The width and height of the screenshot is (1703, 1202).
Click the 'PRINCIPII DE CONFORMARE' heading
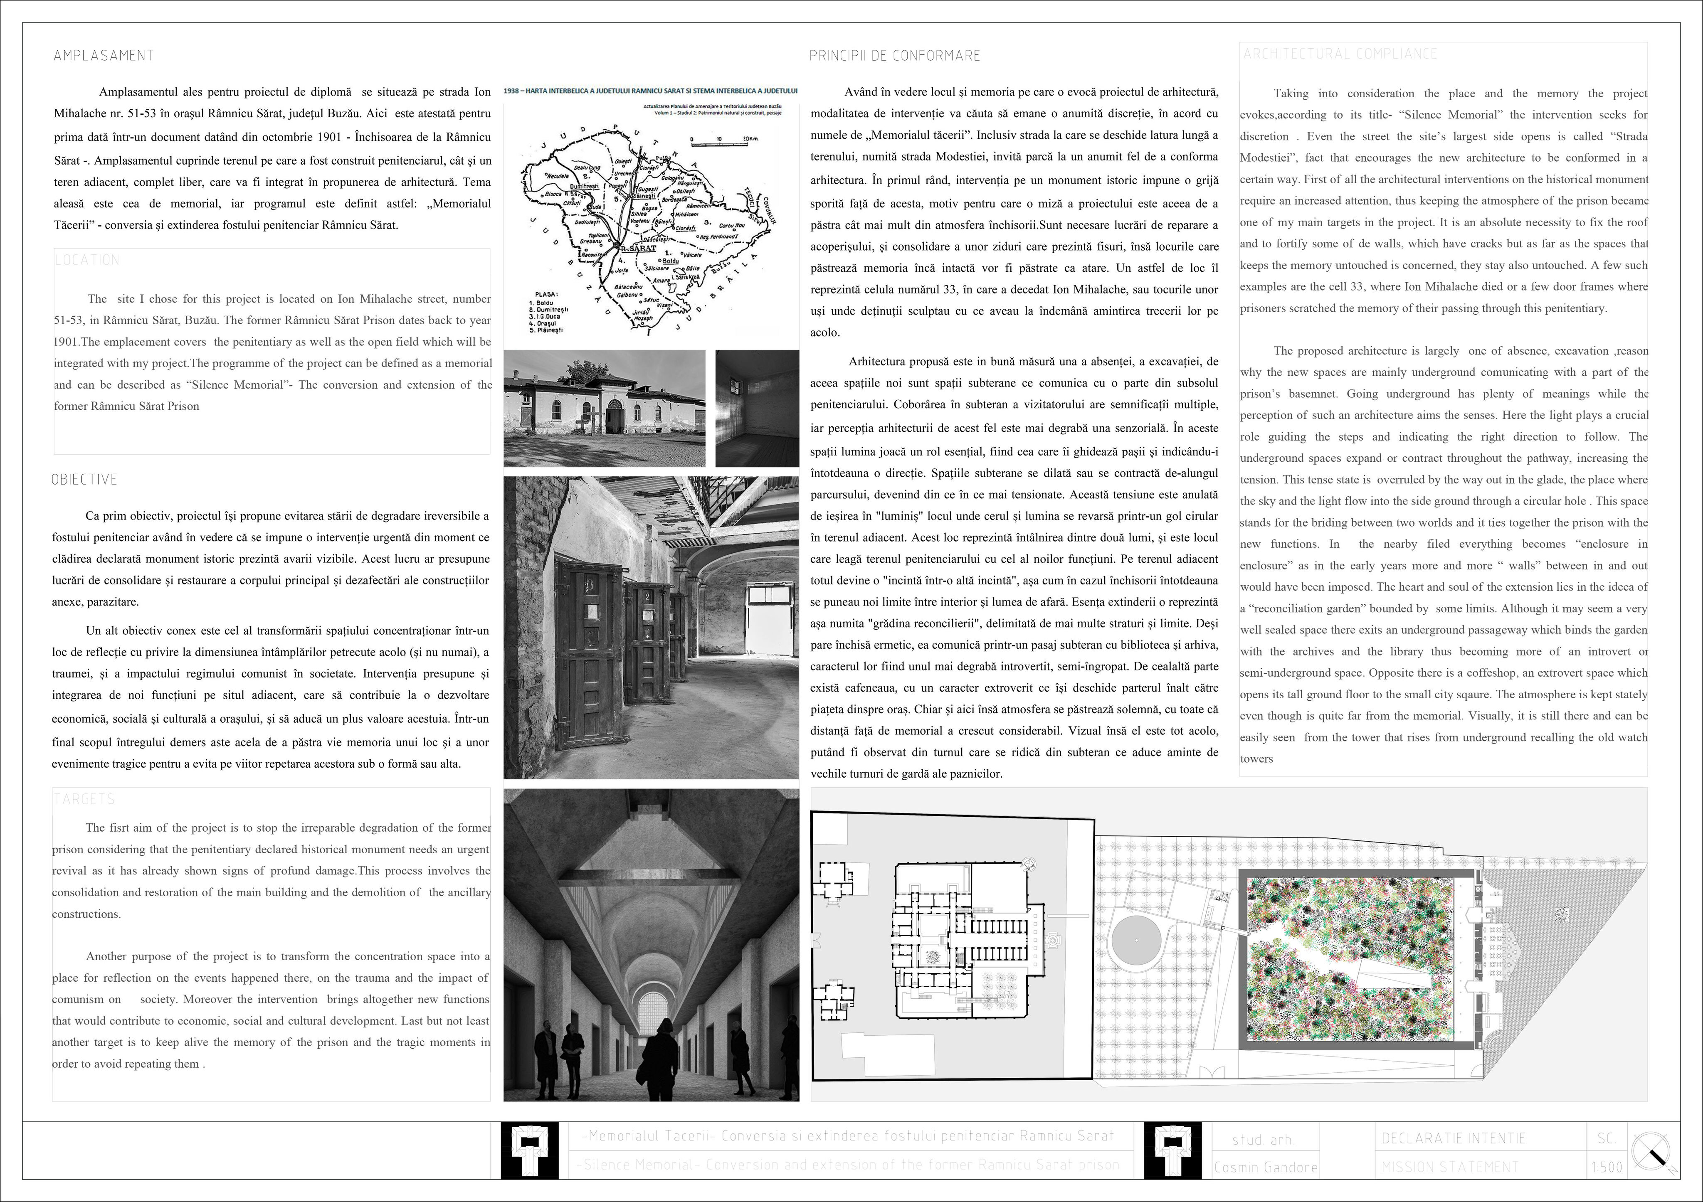coord(894,56)
